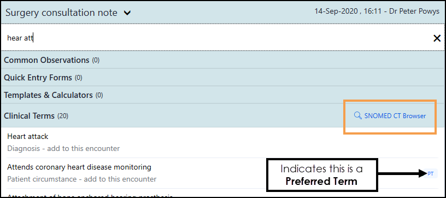Click the Surgery consultation note title
Image resolution: width=446 pixels, height=198 pixels.
coord(61,13)
